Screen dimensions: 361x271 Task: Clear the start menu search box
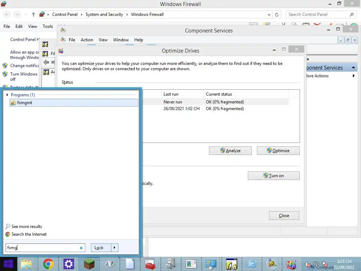tap(81, 248)
